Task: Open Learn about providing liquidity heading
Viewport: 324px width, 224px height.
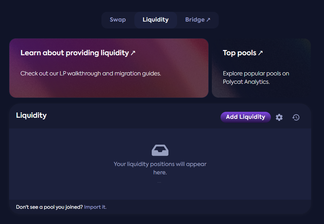Action: pos(75,53)
